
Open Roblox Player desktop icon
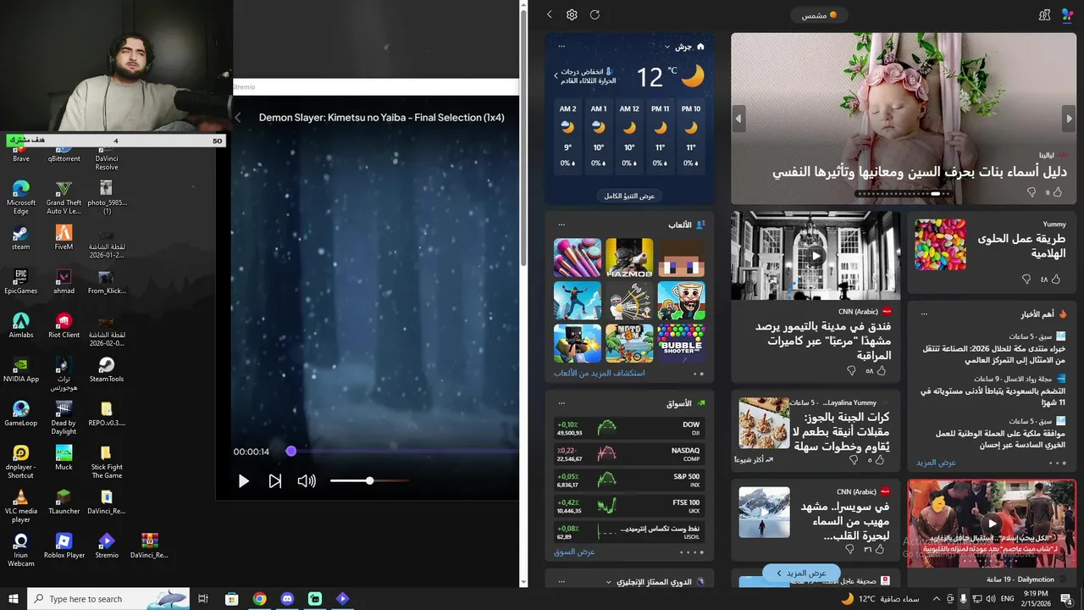[x=64, y=546]
